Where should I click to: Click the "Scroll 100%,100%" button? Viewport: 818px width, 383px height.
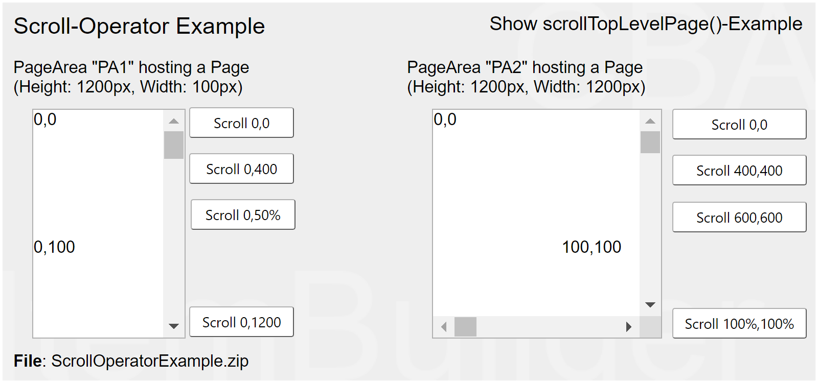(739, 324)
